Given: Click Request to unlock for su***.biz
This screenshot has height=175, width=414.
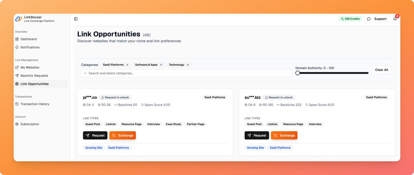Looking at the screenshot, I should (x=279, y=97).
